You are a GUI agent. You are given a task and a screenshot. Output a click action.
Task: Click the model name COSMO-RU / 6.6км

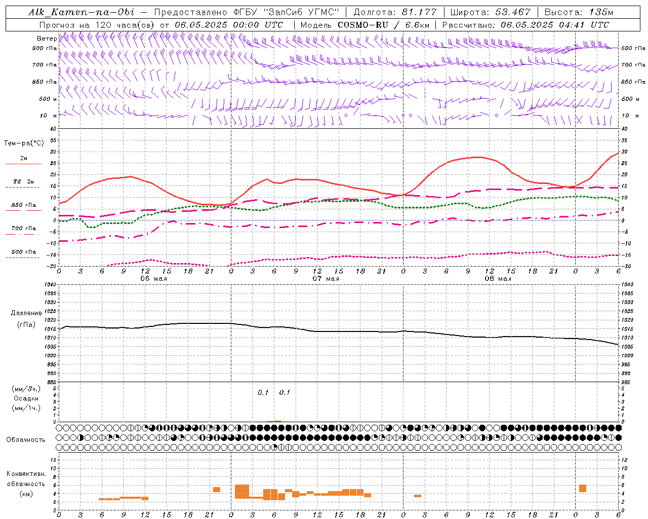pyautogui.click(x=383, y=25)
